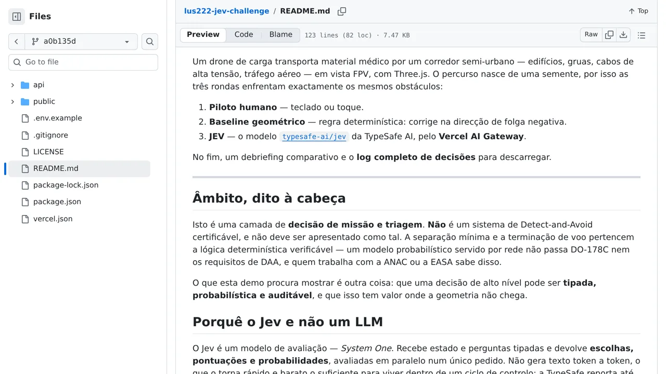
Task: Focus the Go to file field
Action: (x=83, y=62)
